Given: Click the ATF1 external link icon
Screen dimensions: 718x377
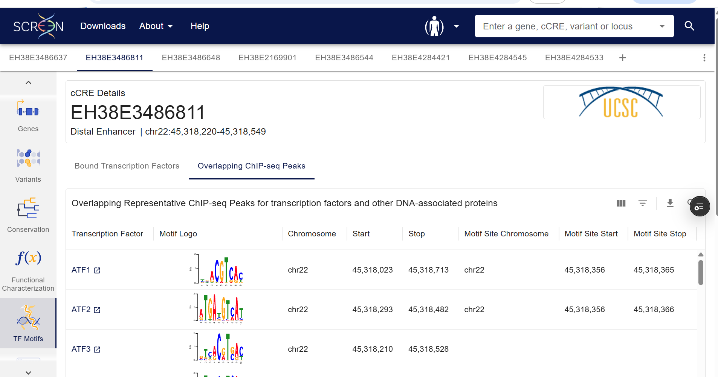Looking at the screenshot, I should [x=97, y=270].
